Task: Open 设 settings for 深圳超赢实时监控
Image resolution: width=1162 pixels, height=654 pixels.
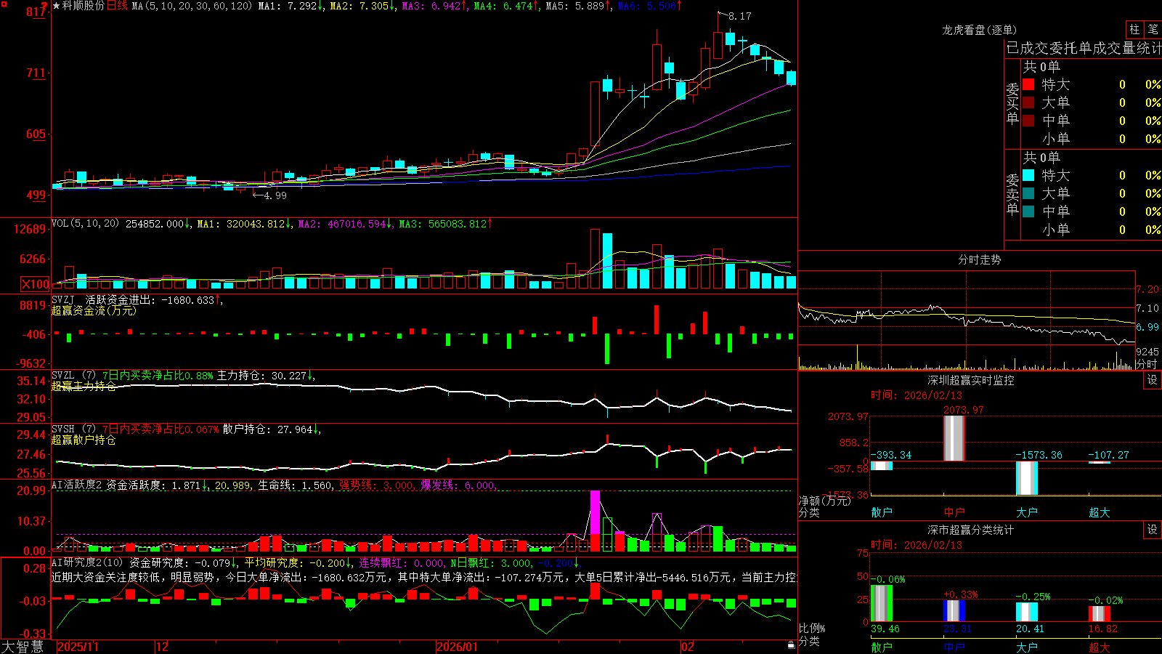Action: click(1153, 380)
